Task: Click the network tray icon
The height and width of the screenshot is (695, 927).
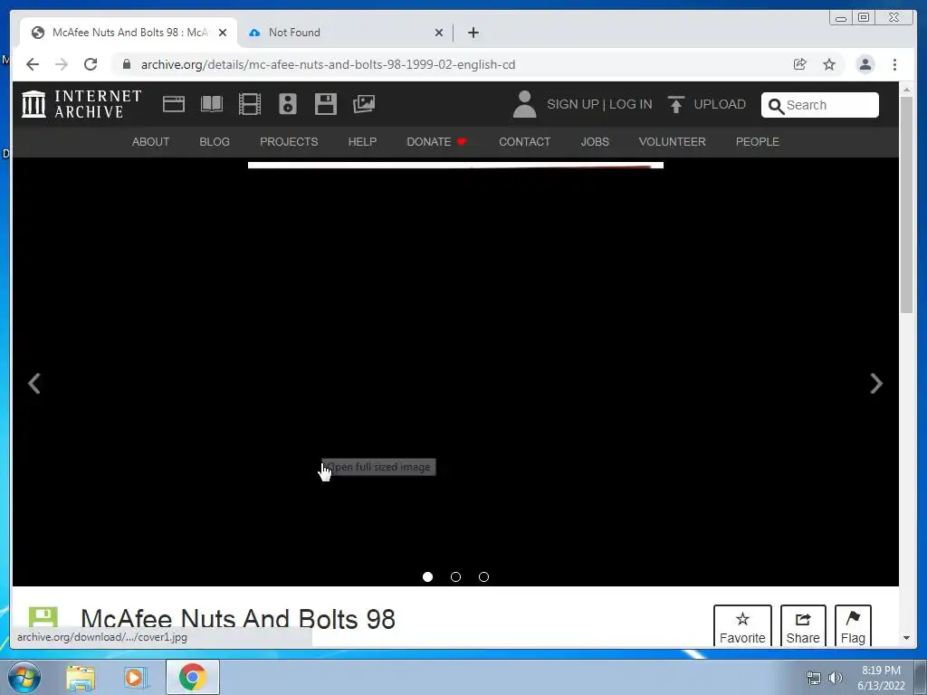Action: coord(814,678)
